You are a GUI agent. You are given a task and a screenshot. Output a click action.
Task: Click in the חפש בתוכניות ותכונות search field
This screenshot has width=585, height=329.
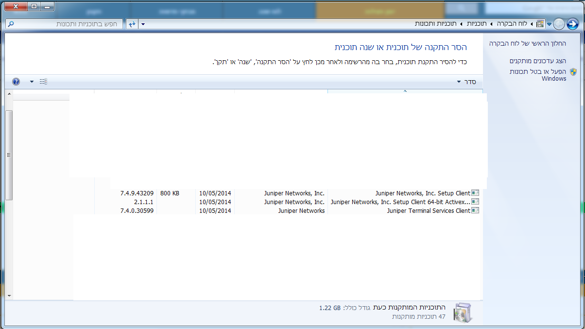pyautogui.click(x=68, y=24)
